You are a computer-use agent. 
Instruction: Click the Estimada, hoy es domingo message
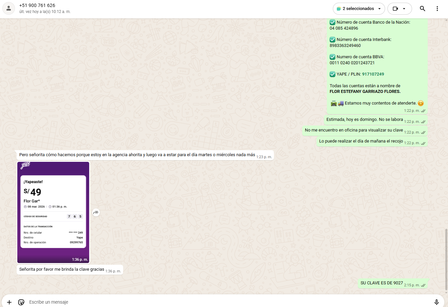pyautogui.click(x=364, y=120)
